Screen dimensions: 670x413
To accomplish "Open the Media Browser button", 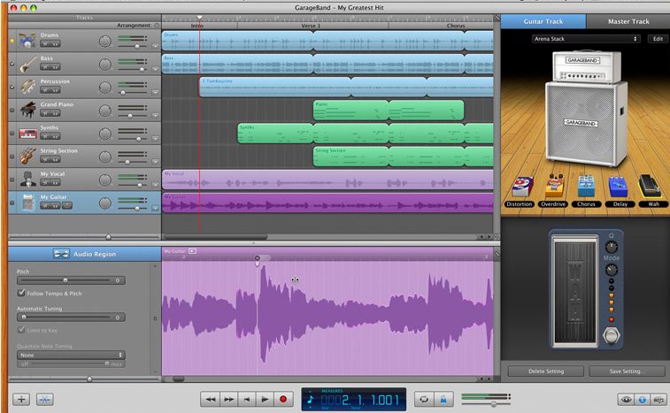I will coord(658,400).
